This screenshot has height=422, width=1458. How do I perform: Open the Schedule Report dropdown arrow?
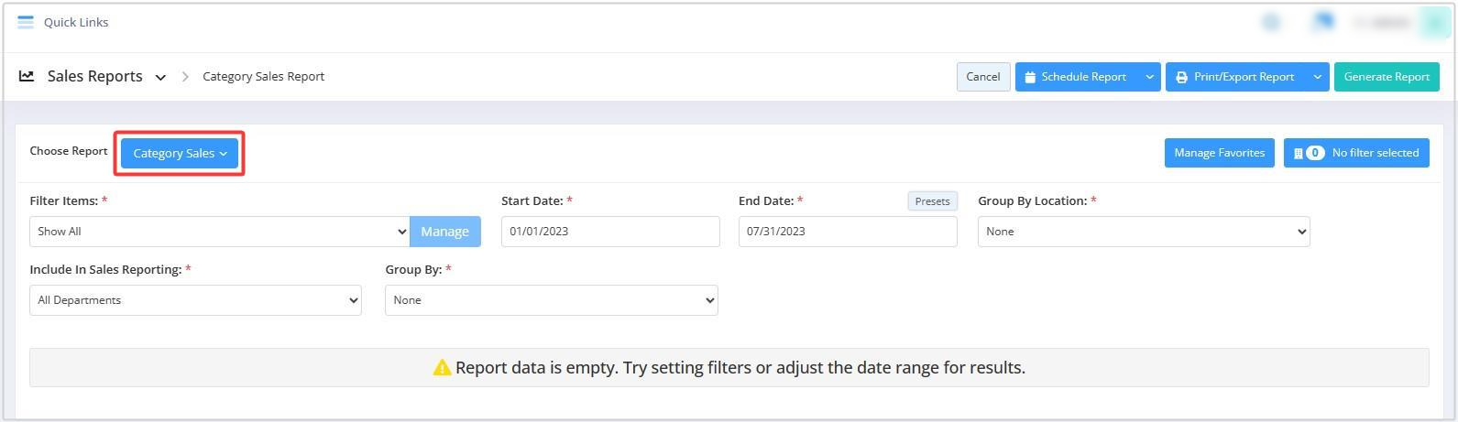click(1149, 77)
